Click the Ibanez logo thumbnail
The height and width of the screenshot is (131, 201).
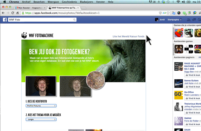pos(179,83)
